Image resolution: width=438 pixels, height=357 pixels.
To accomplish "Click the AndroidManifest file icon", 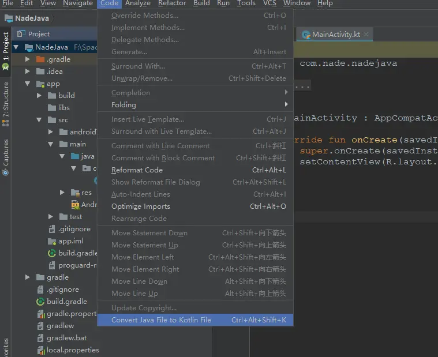I will [x=75, y=205].
